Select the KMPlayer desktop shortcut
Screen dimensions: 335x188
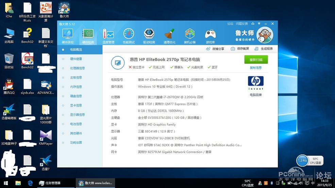[46, 137]
